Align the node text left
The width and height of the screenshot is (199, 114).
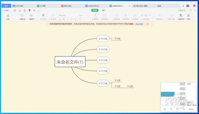[71, 19]
